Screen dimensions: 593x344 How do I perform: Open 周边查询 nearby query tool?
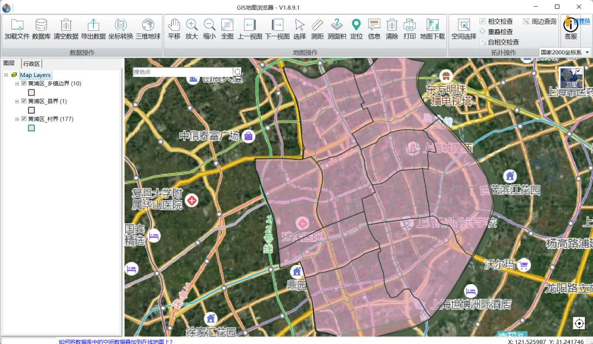pos(540,21)
